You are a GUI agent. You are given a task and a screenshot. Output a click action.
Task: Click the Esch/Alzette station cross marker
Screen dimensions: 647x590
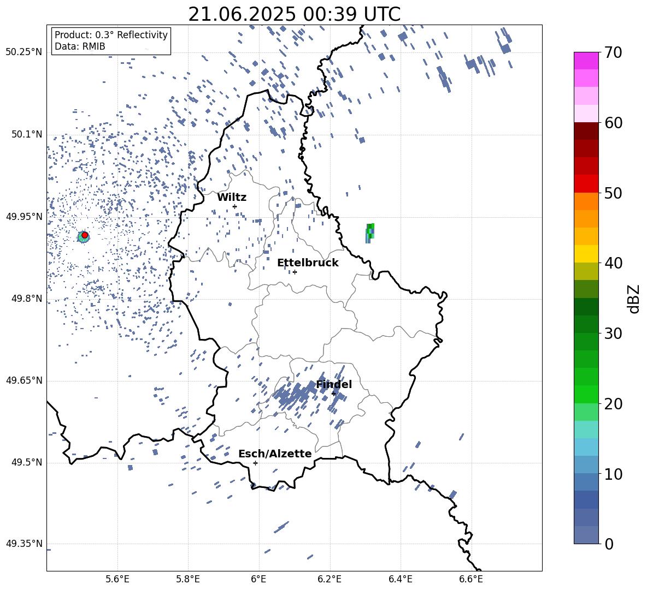pos(255,463)
